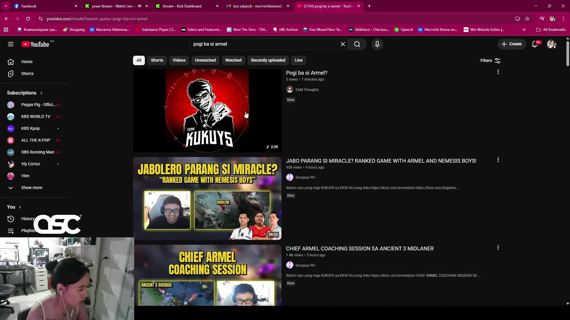Click the browser address bar URL
This screenshot has height=320, width=570.
[x=97, y=19]
